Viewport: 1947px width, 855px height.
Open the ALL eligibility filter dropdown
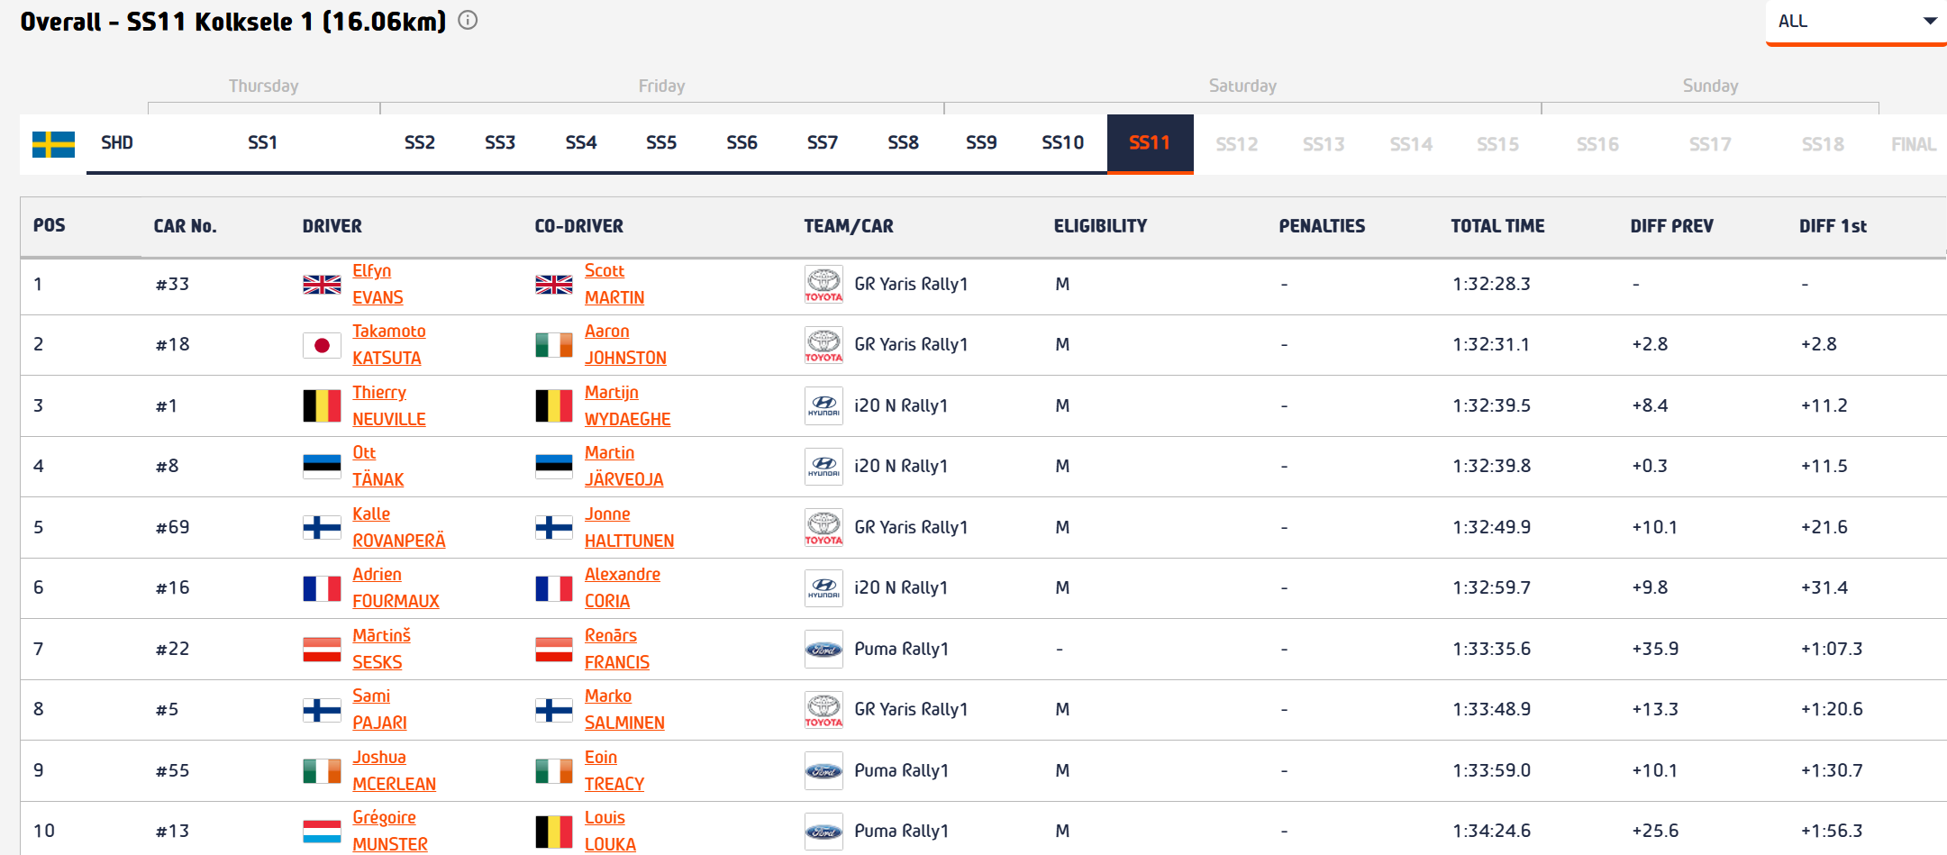tap(1856, 22)
